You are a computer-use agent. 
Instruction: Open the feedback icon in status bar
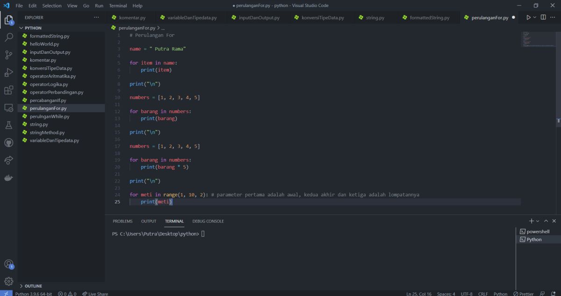542,294
